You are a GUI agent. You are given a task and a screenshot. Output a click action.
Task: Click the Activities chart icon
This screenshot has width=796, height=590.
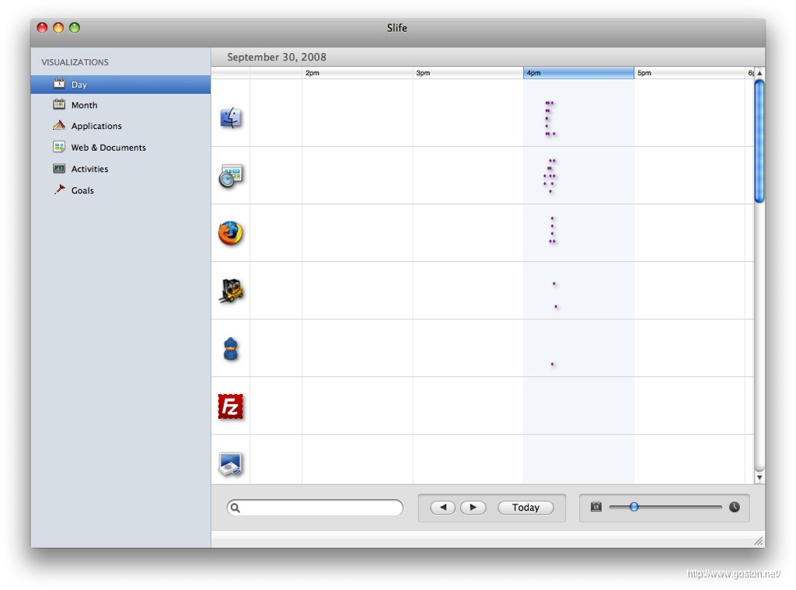(59, 168)
